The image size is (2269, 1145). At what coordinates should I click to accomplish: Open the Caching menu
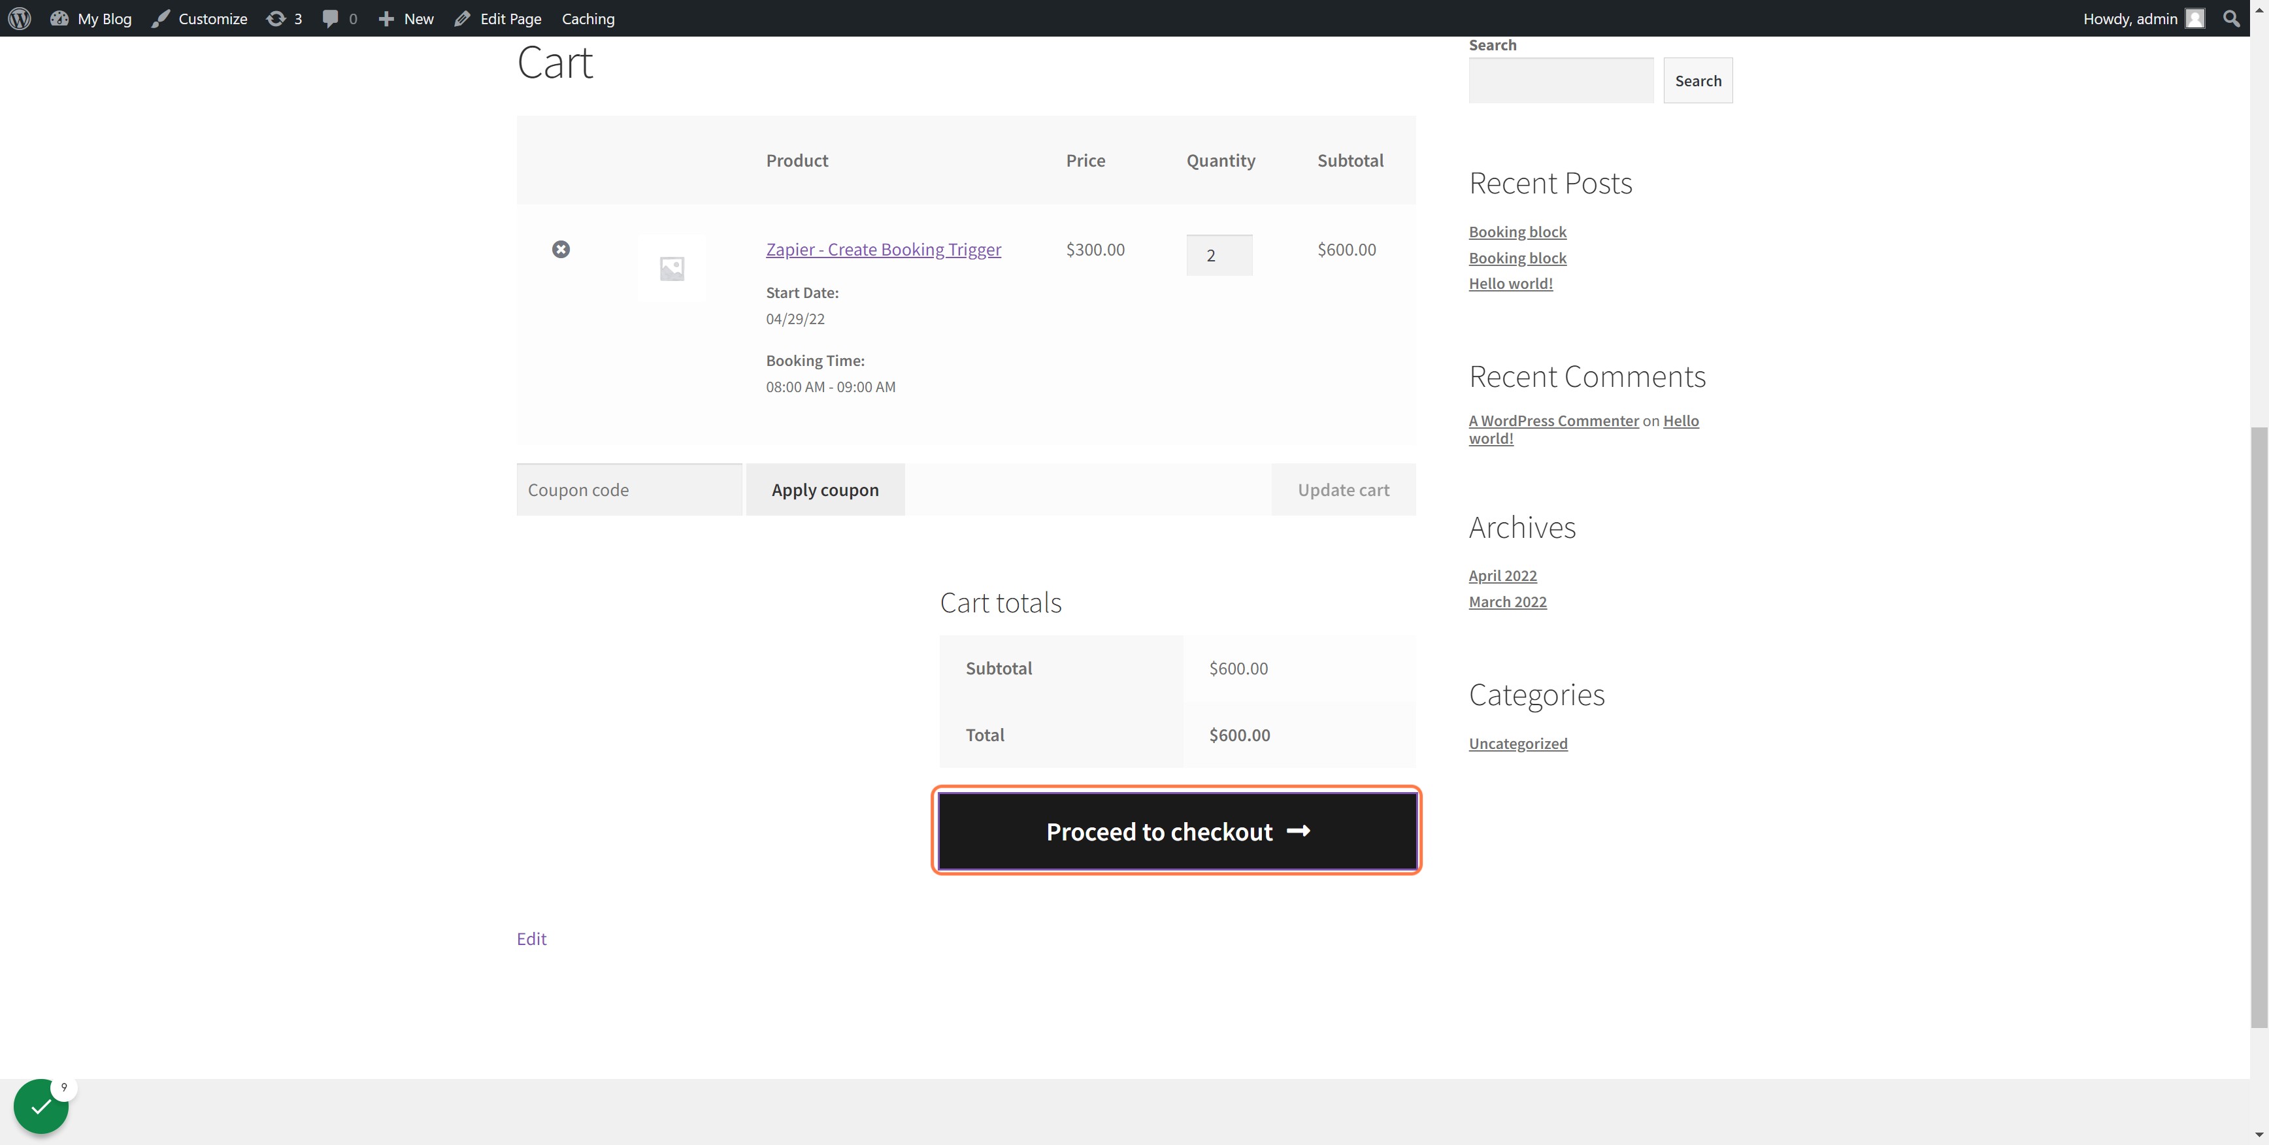(x=588, y=18)
